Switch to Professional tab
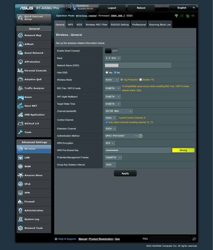The height and width of the screenshot is (250, 213). (139, 25)
